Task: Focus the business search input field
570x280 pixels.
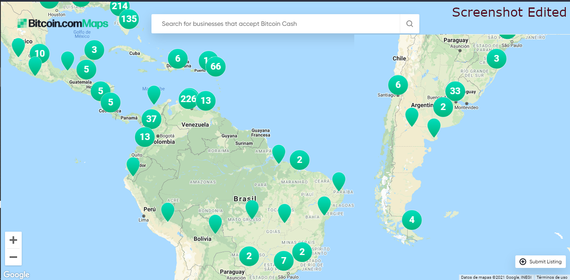Action: 276,24
